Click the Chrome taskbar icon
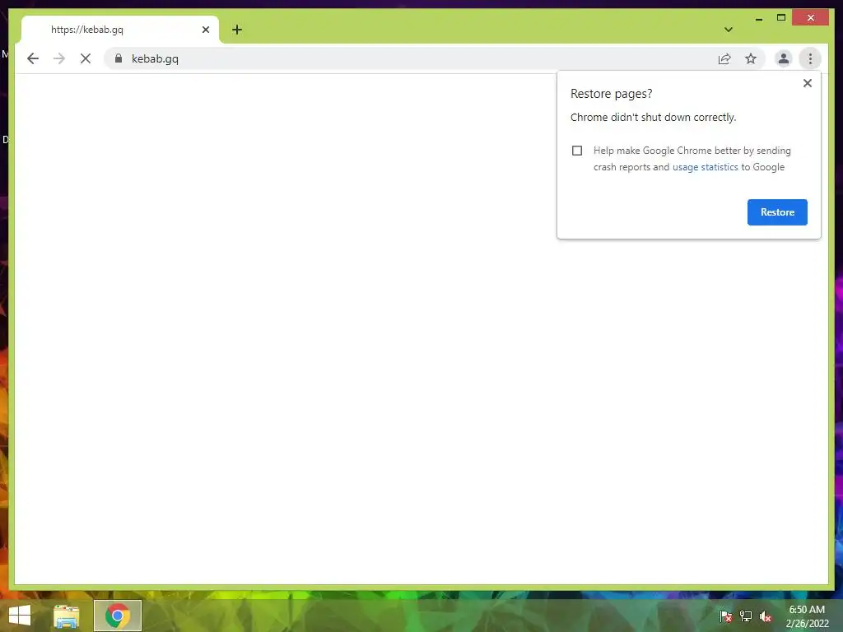 [117, 616]
